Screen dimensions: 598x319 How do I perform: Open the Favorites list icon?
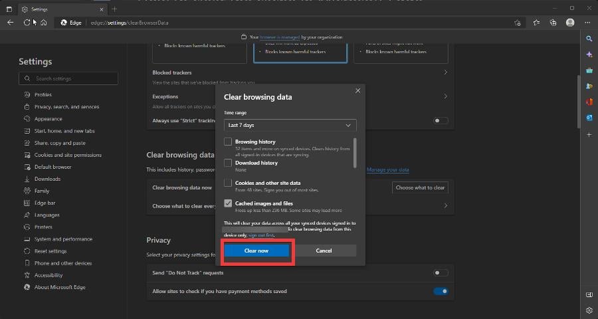[x=536, y=23]
